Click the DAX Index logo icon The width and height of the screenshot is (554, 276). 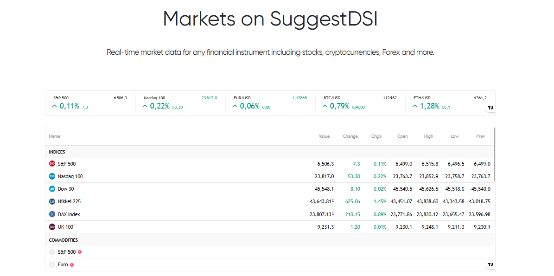[x=52, y=214]
